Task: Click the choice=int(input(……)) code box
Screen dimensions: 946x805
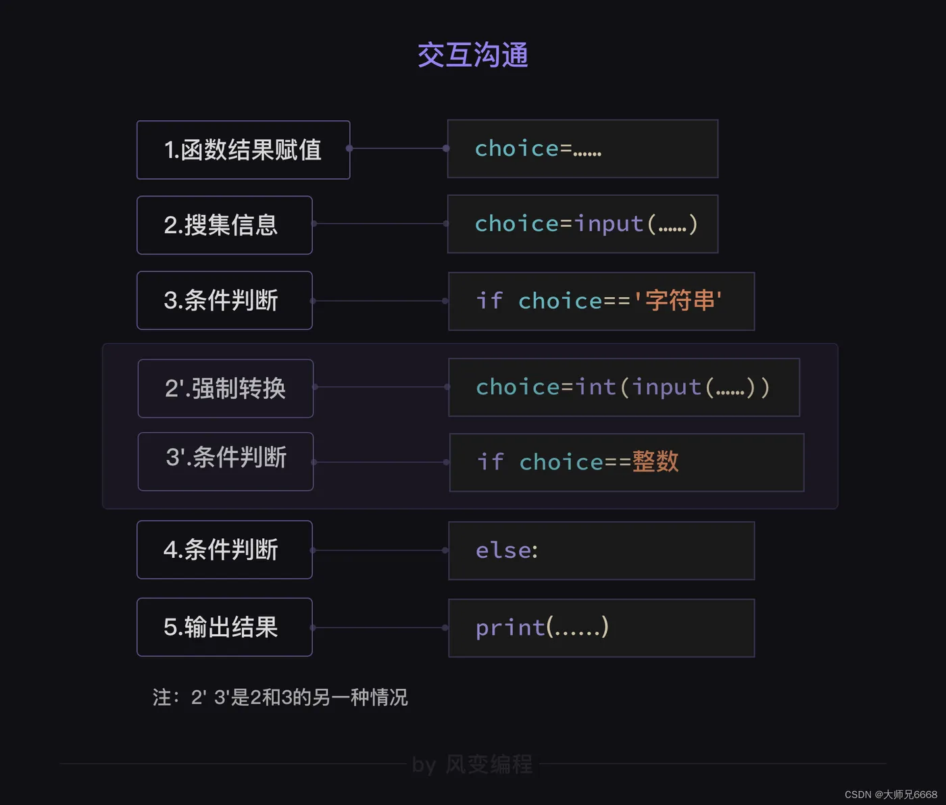Action: point(624,387)
